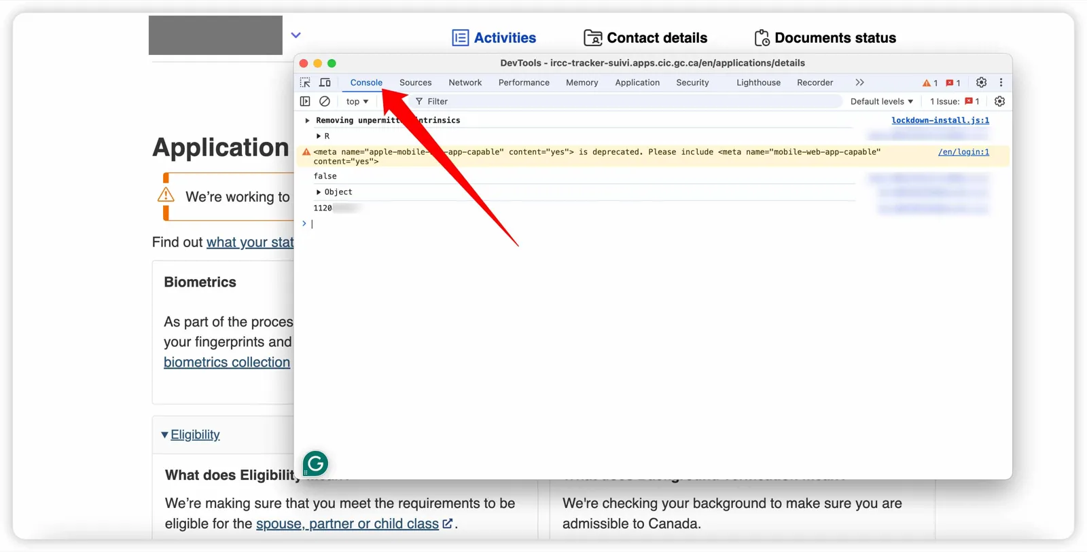Open the /en/login:1 source link
This screenshot has height=552, width=1087.
[963, 152]
